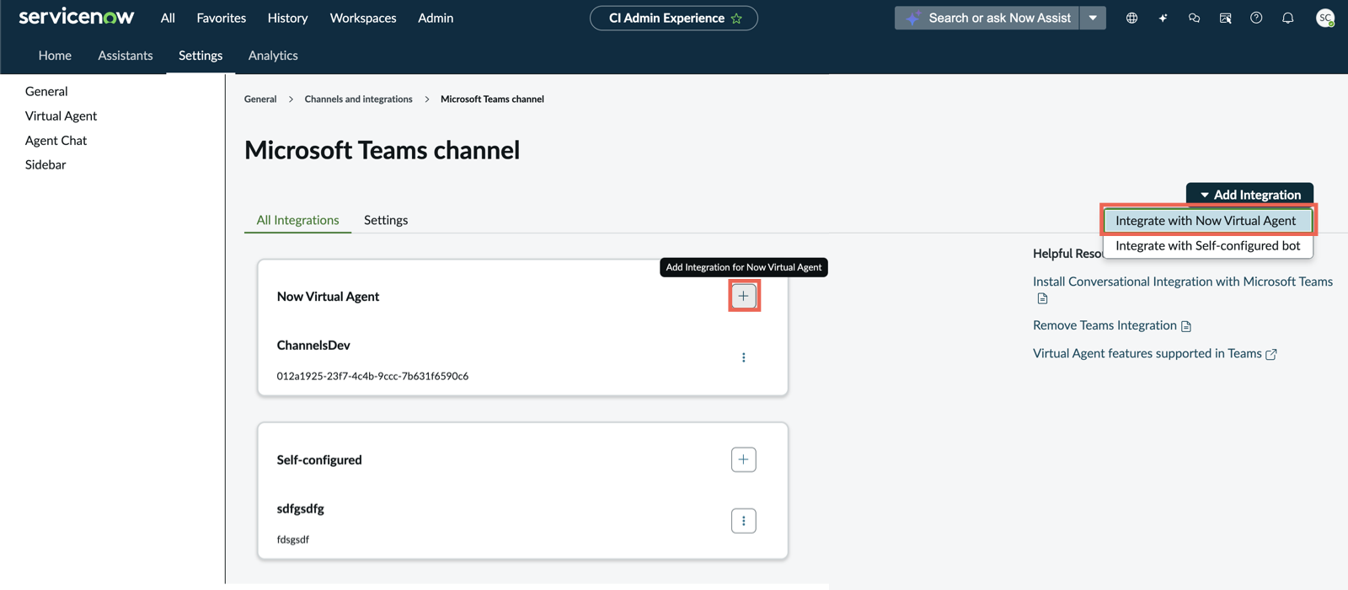
Task: Select General in the left sidebar
Action: pos(46,91)
